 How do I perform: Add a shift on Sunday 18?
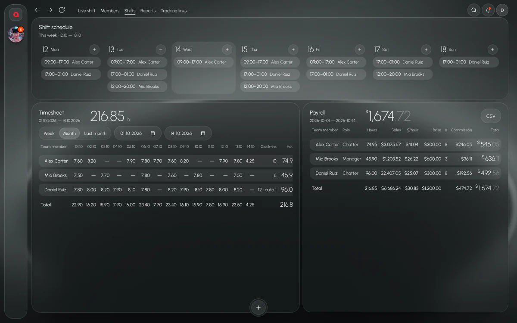[x=492, y=50]
